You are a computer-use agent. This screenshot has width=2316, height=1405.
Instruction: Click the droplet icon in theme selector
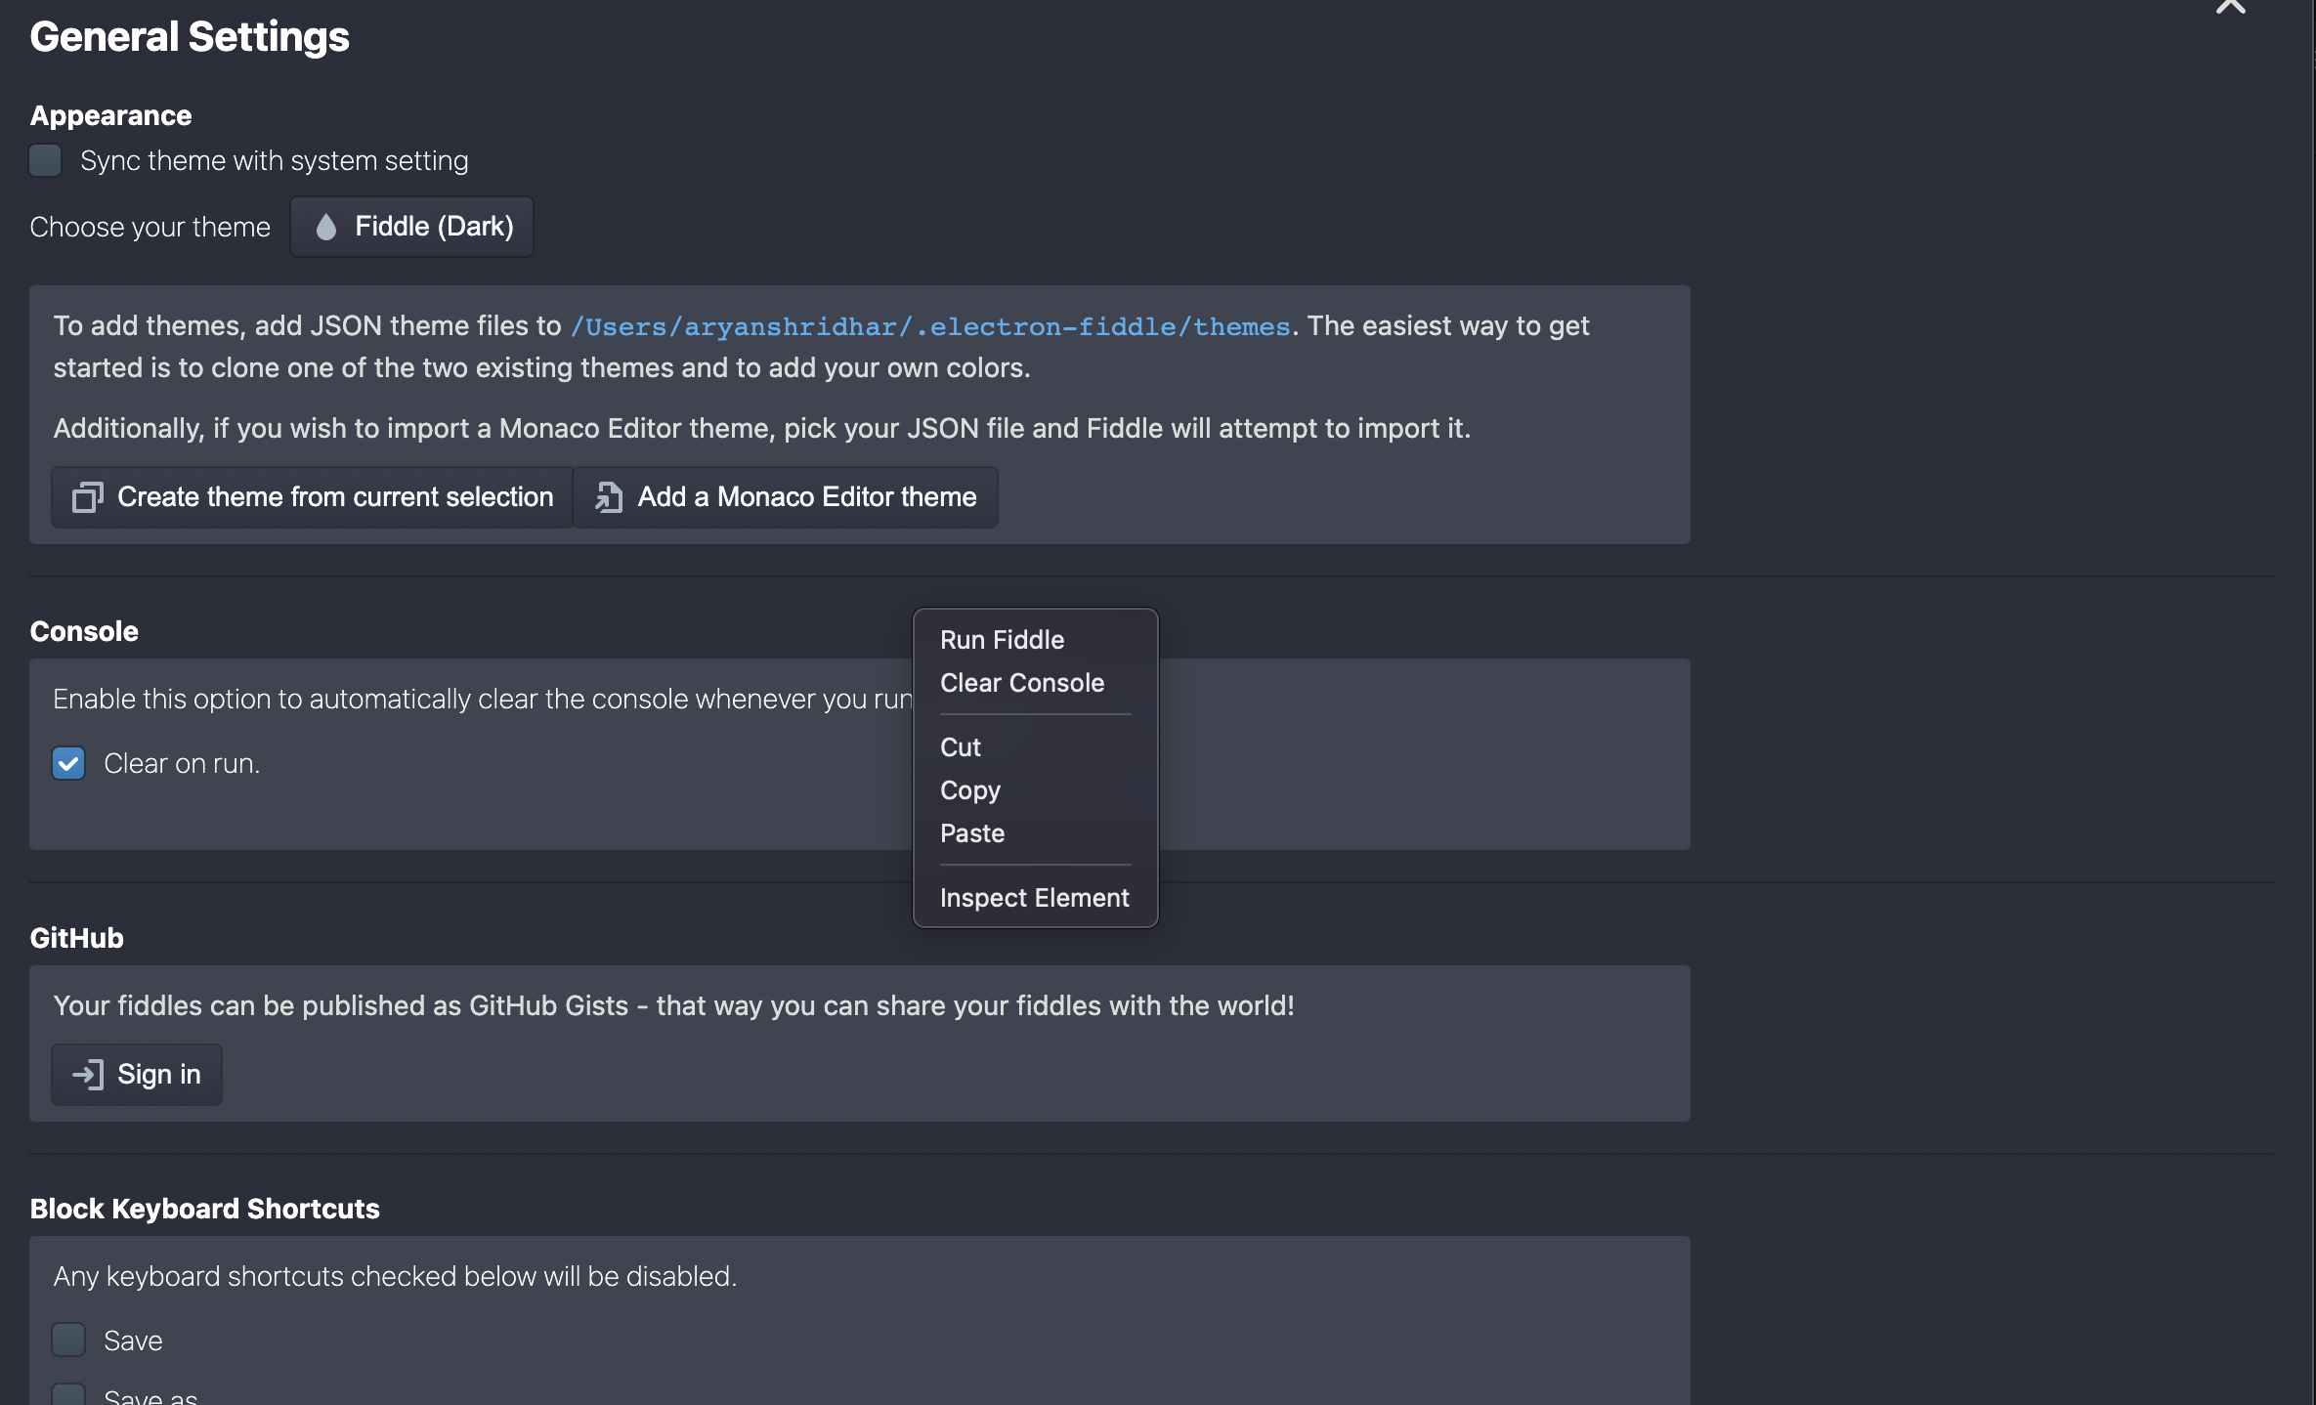pos(326,227)
